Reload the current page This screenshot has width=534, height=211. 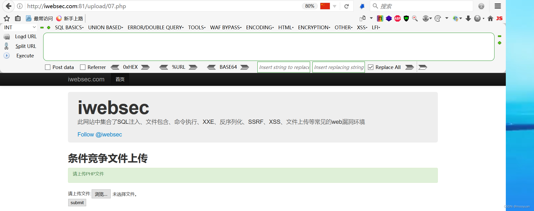(x=347, y=6)
